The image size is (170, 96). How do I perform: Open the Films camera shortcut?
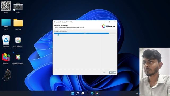coord(18,6)
